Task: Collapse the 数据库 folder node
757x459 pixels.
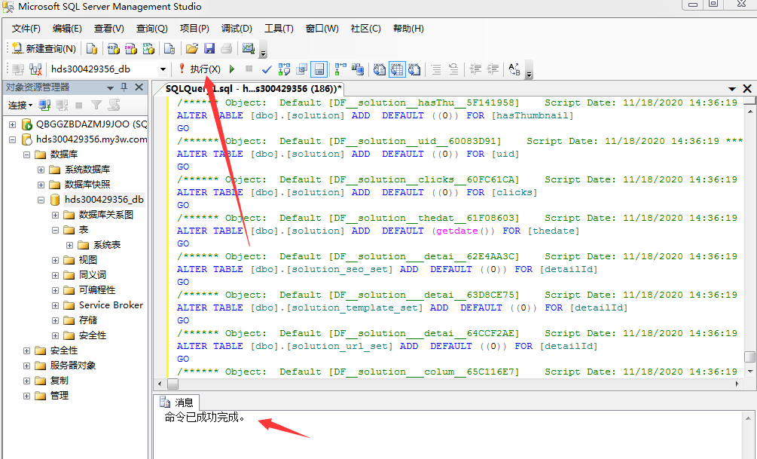Action: 26,155
